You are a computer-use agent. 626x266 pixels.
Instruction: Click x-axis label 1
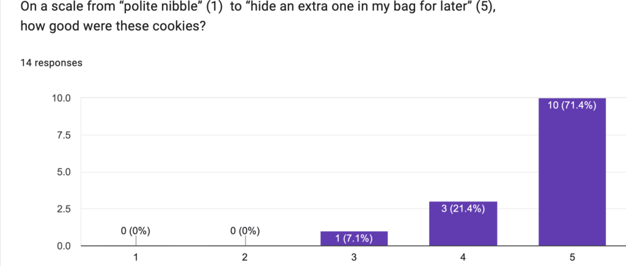click(x=136, y=257)
